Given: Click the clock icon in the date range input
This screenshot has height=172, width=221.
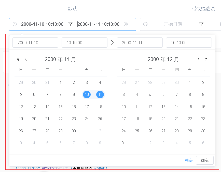Looking at the screenshot, I should [x=15, y=24].
